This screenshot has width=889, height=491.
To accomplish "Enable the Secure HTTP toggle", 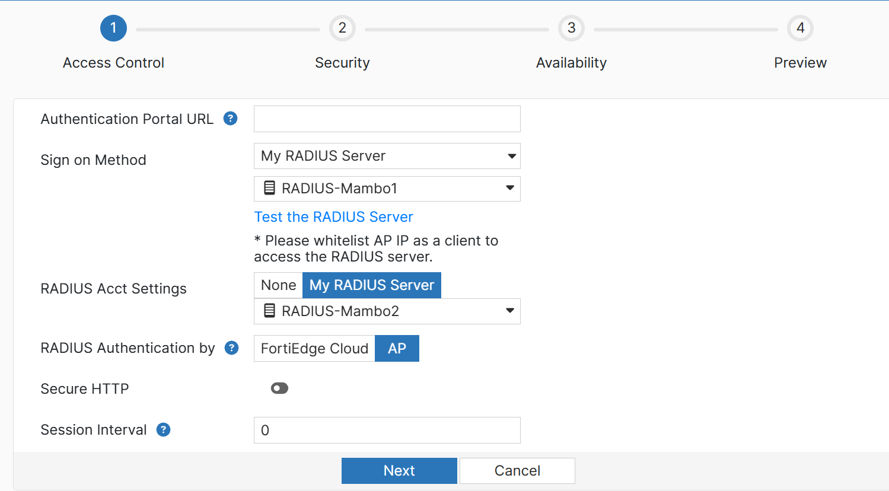I will pyautogui.click(x=279, y=388).
